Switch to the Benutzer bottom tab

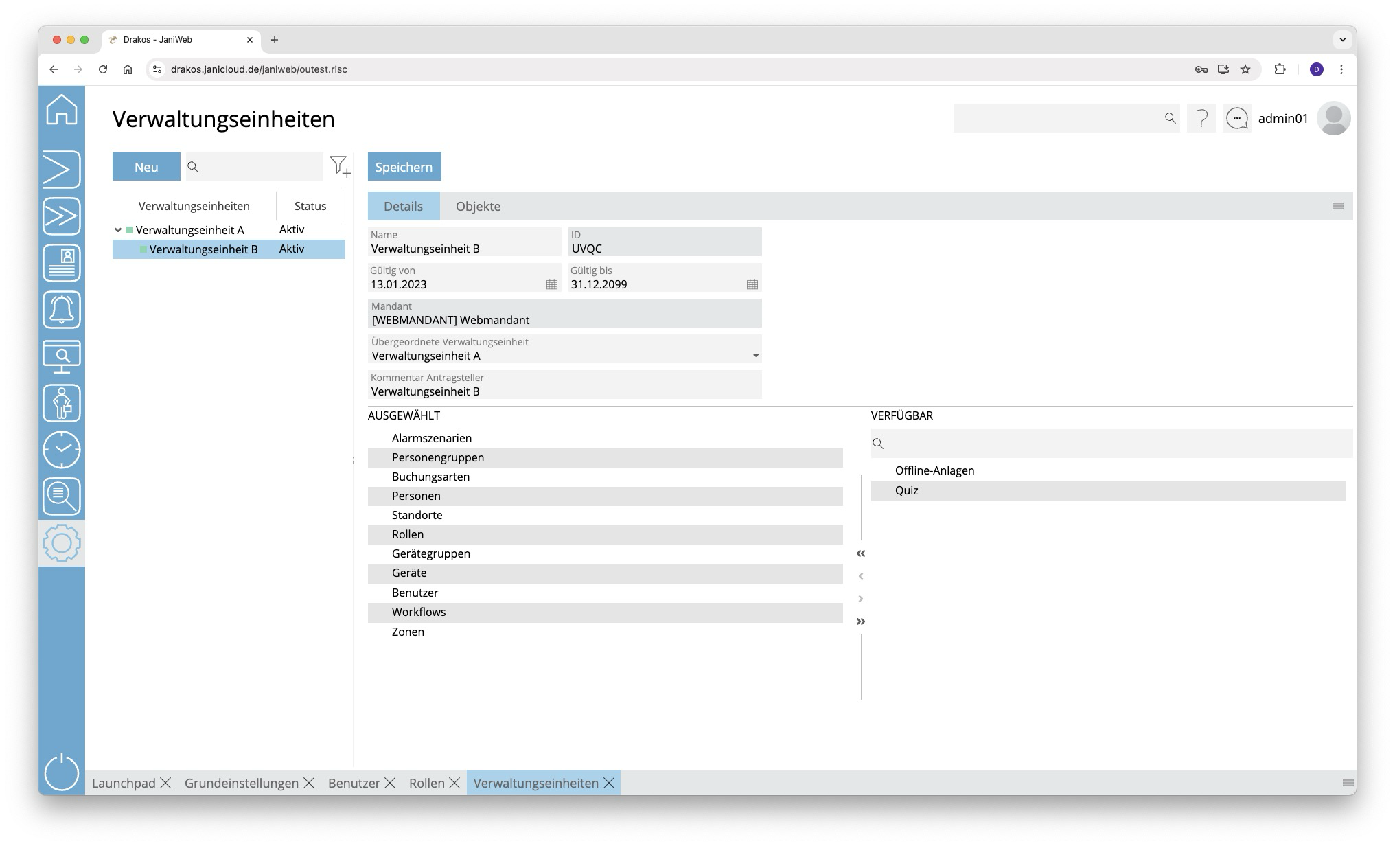pos(354,784)
